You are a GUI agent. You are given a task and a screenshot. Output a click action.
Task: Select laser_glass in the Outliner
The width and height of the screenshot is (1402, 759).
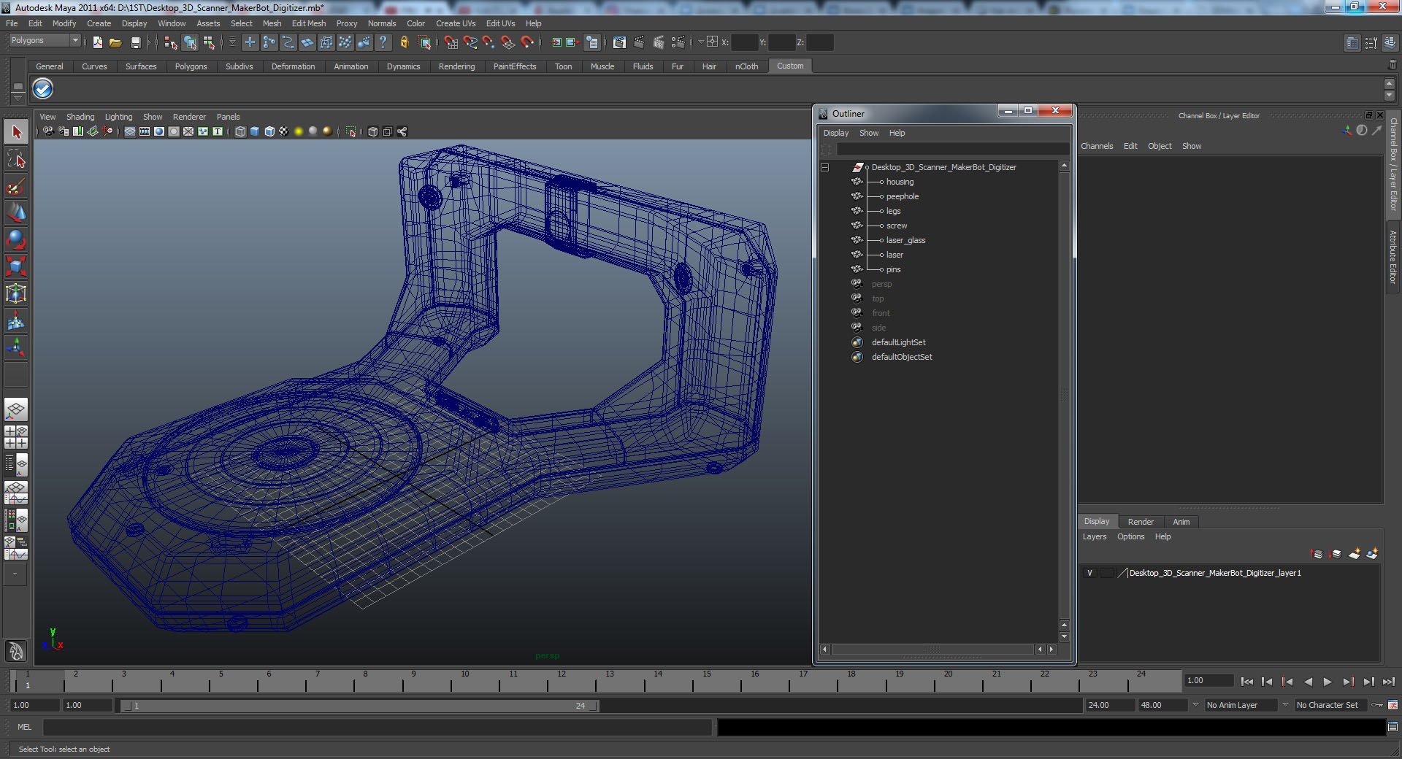(x=905, y=240)
